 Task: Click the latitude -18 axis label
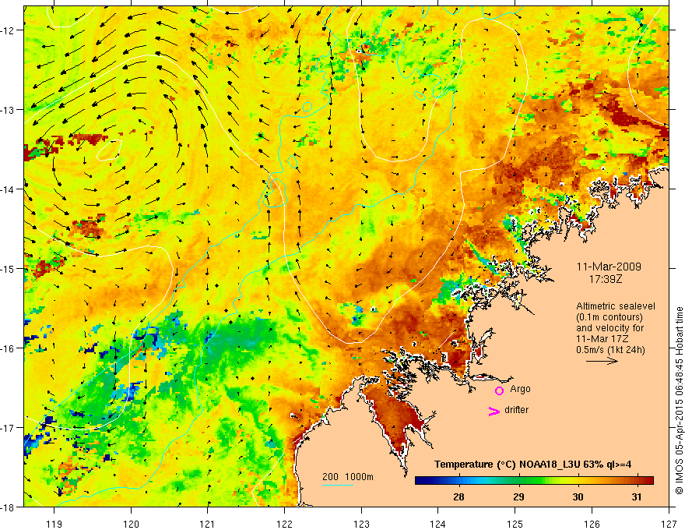pyautogui.click(x=8, y=507)
